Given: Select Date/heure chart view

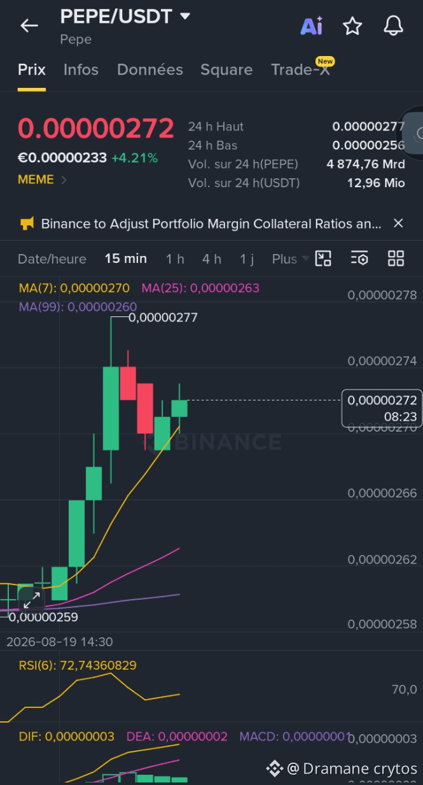Looking at the screenshot, I should pos(52,258).
